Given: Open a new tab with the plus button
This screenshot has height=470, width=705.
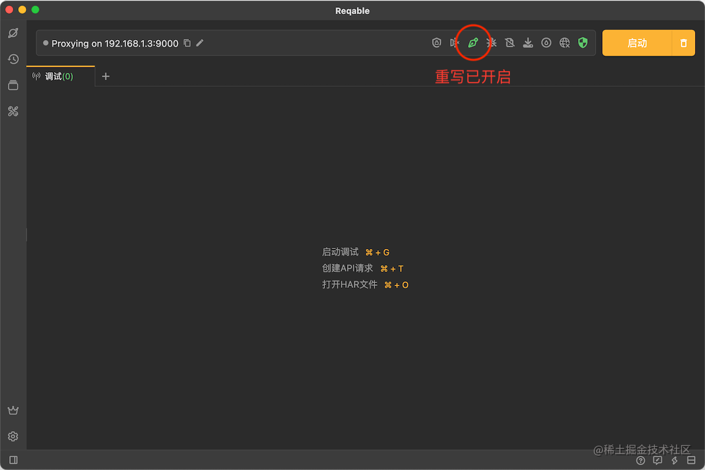Looking at the screenshot, I should 106,76.
